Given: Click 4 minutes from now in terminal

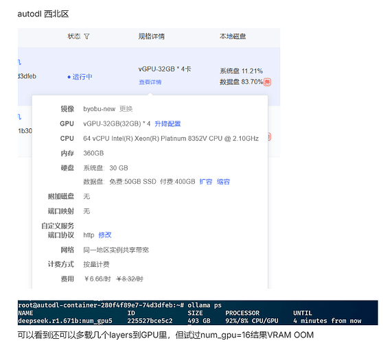Looking at the screenshot, I should [x=327, y=321].
